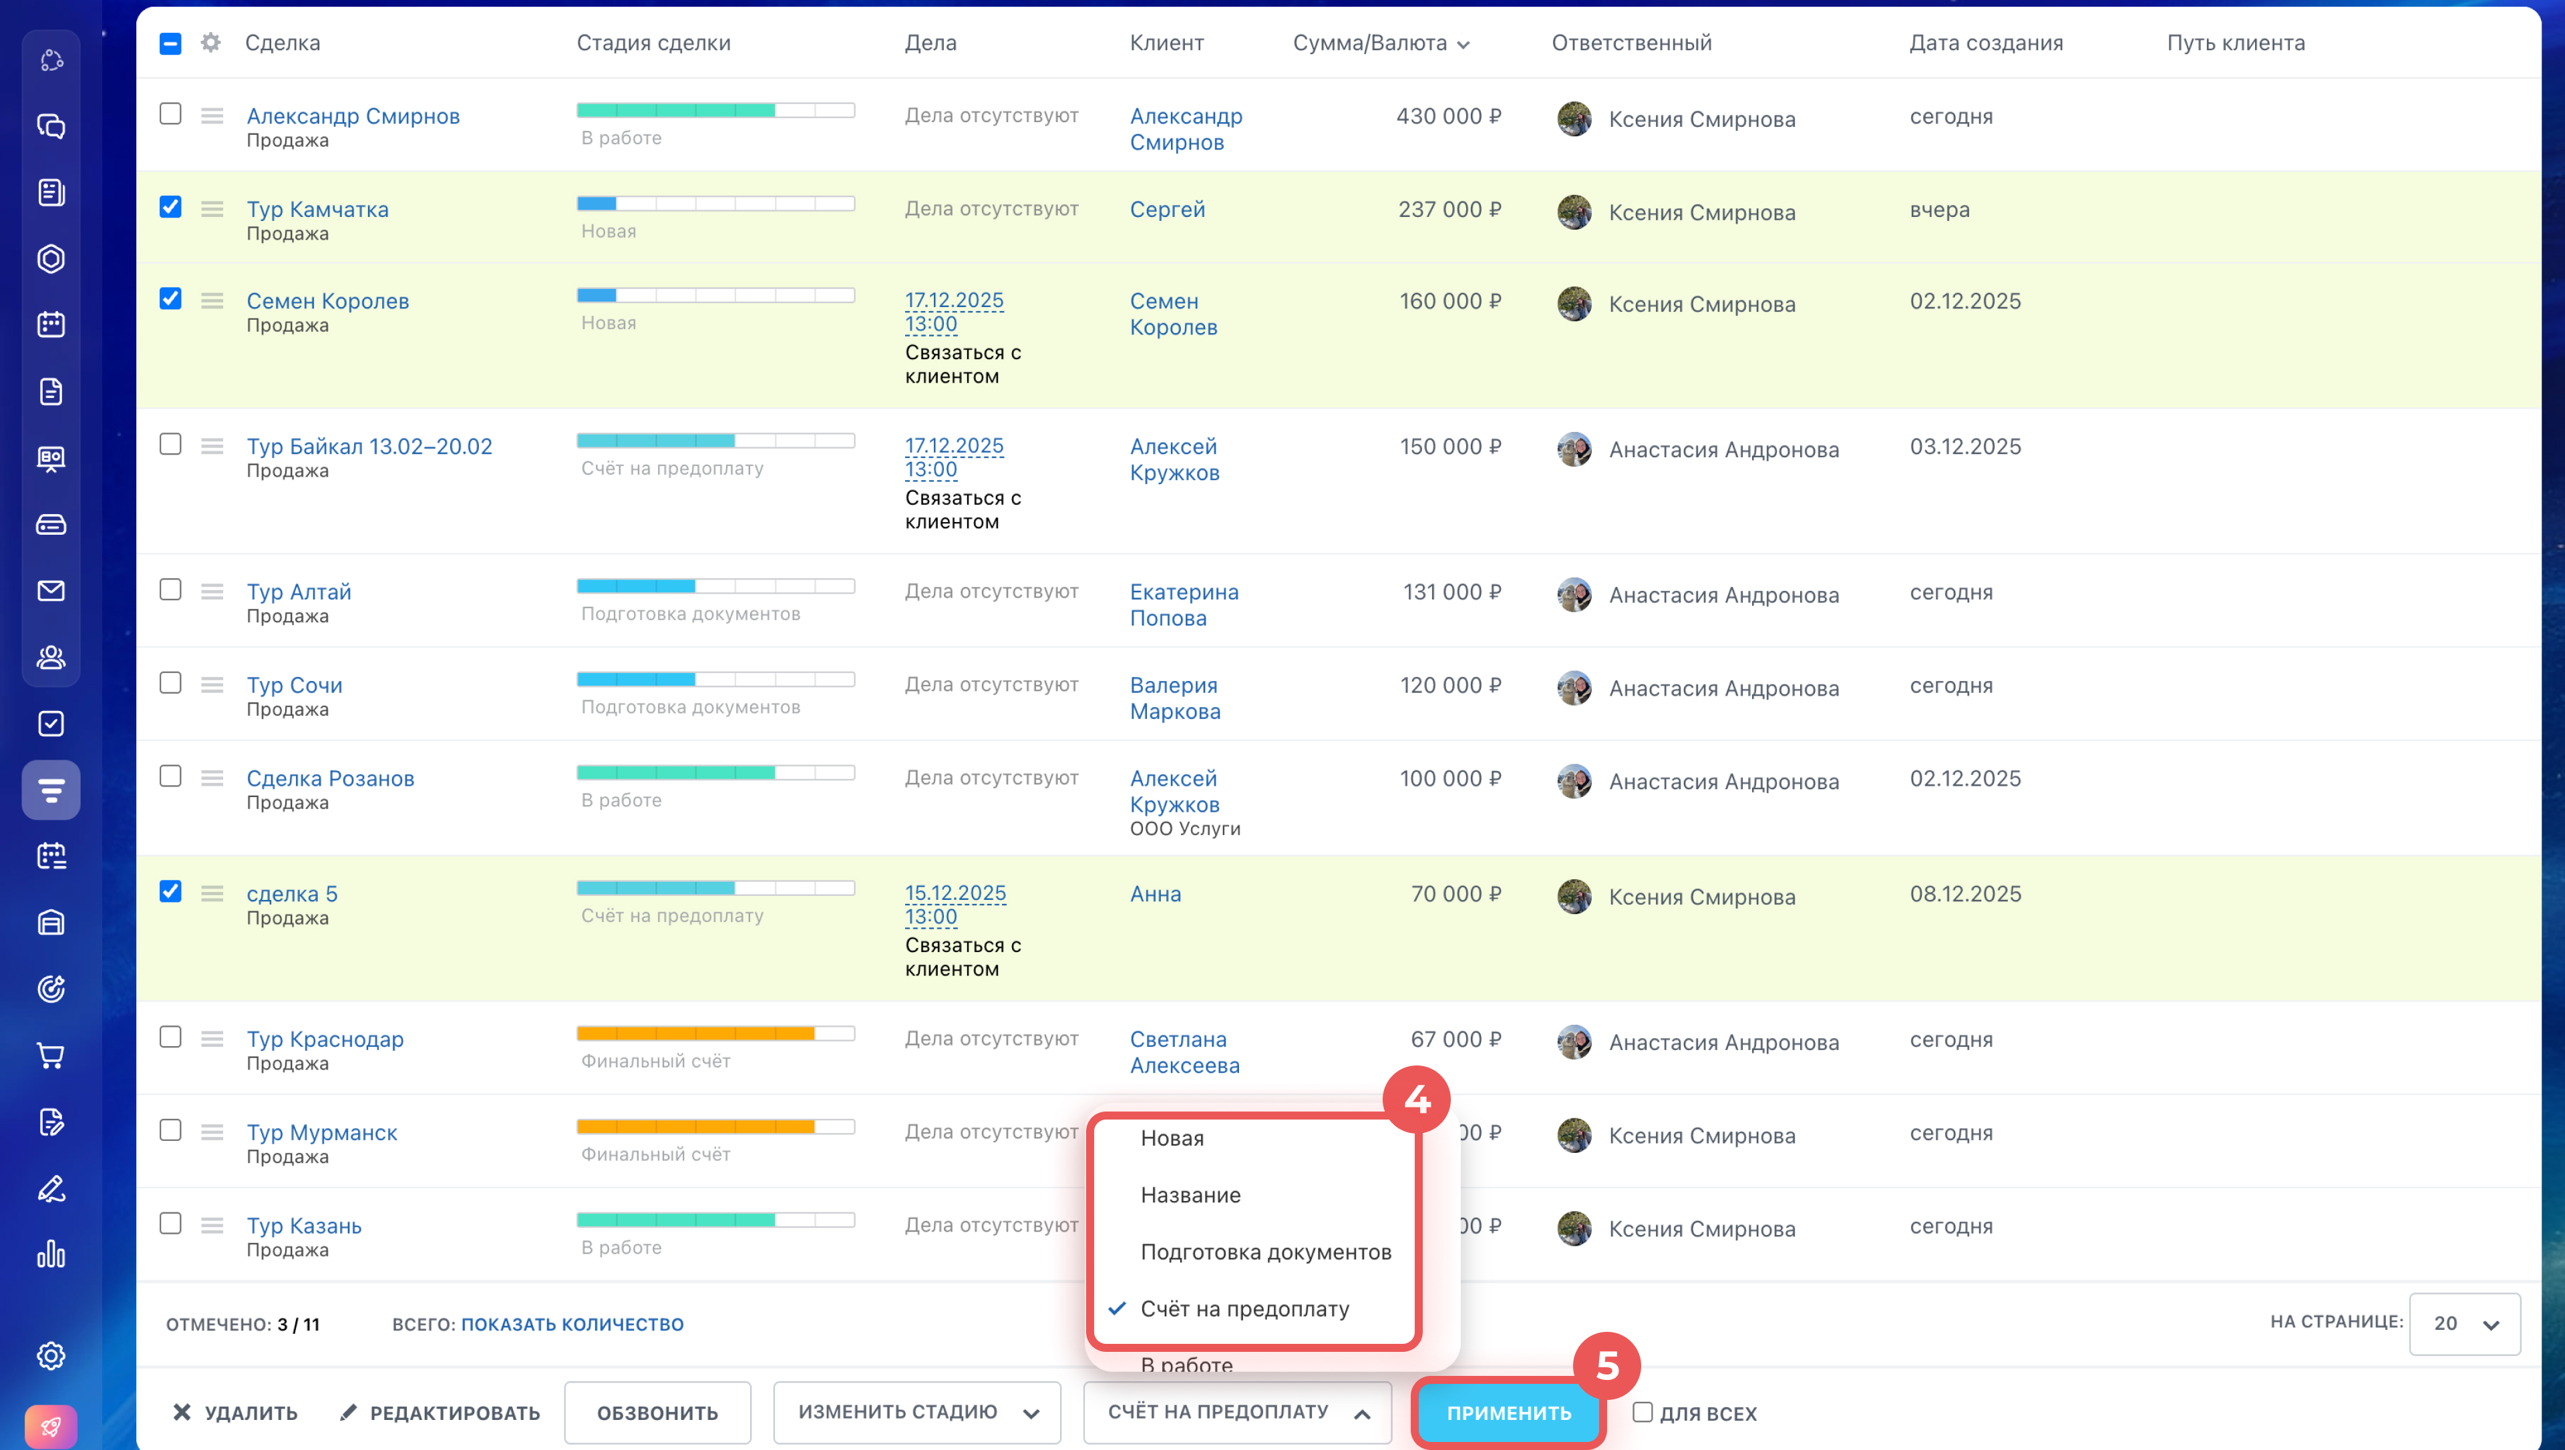Click the table column settings gear

pyautogui.click(x=210, y=43)
